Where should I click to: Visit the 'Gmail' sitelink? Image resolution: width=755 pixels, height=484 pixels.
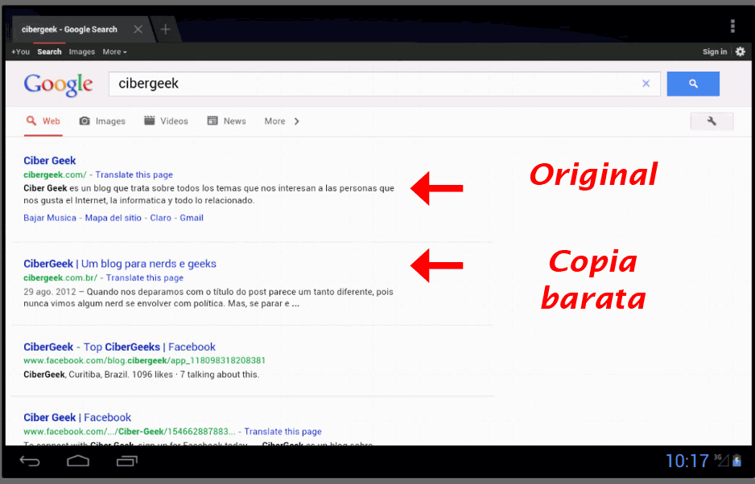click(191, 217)
